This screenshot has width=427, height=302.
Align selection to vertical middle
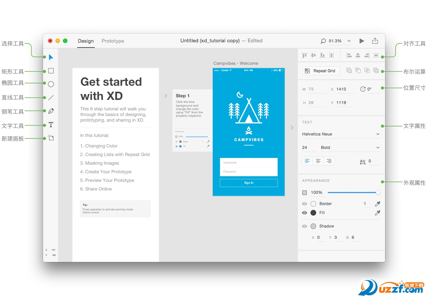point(314,55)
